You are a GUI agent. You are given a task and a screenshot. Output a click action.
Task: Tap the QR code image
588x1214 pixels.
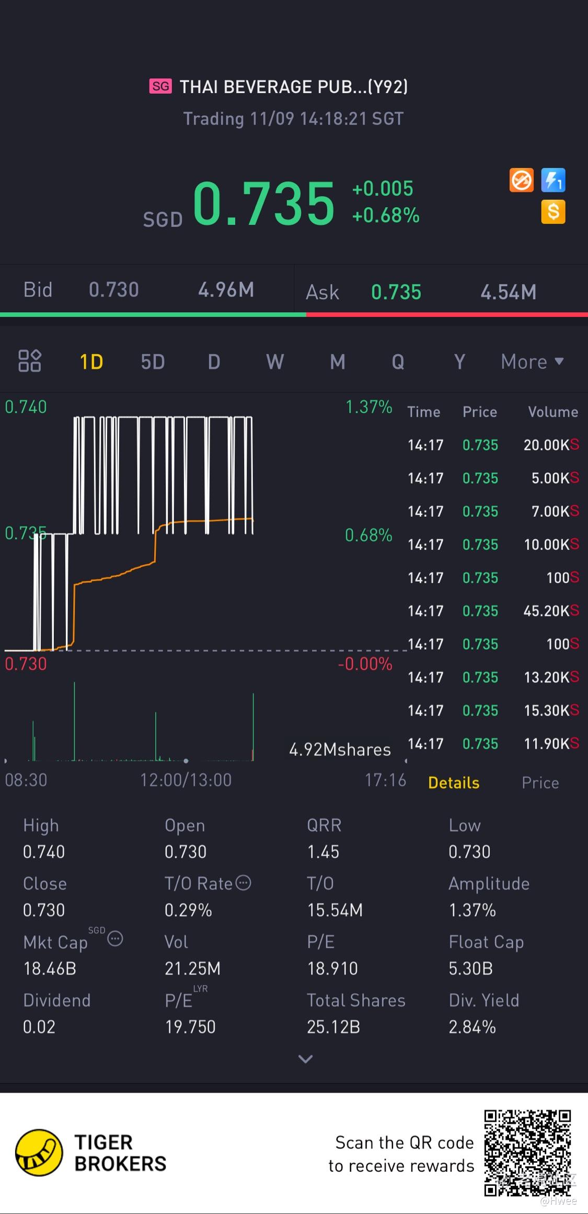click(x=527, y=1153)
